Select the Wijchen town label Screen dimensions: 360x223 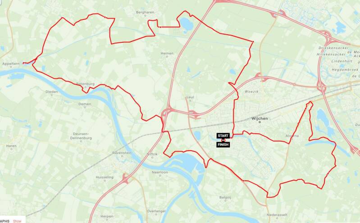(260, 119)
